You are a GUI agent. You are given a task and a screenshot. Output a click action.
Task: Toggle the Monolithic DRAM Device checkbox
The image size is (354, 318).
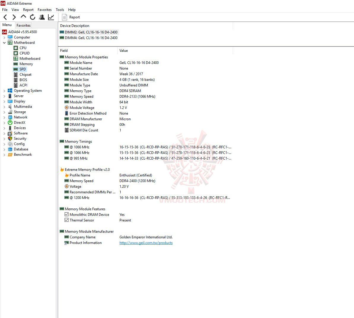[67, 214]
